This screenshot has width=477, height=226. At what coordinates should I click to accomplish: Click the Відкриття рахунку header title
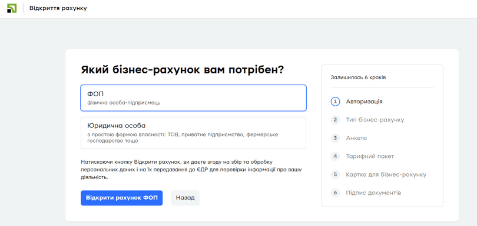pos(58,8)
